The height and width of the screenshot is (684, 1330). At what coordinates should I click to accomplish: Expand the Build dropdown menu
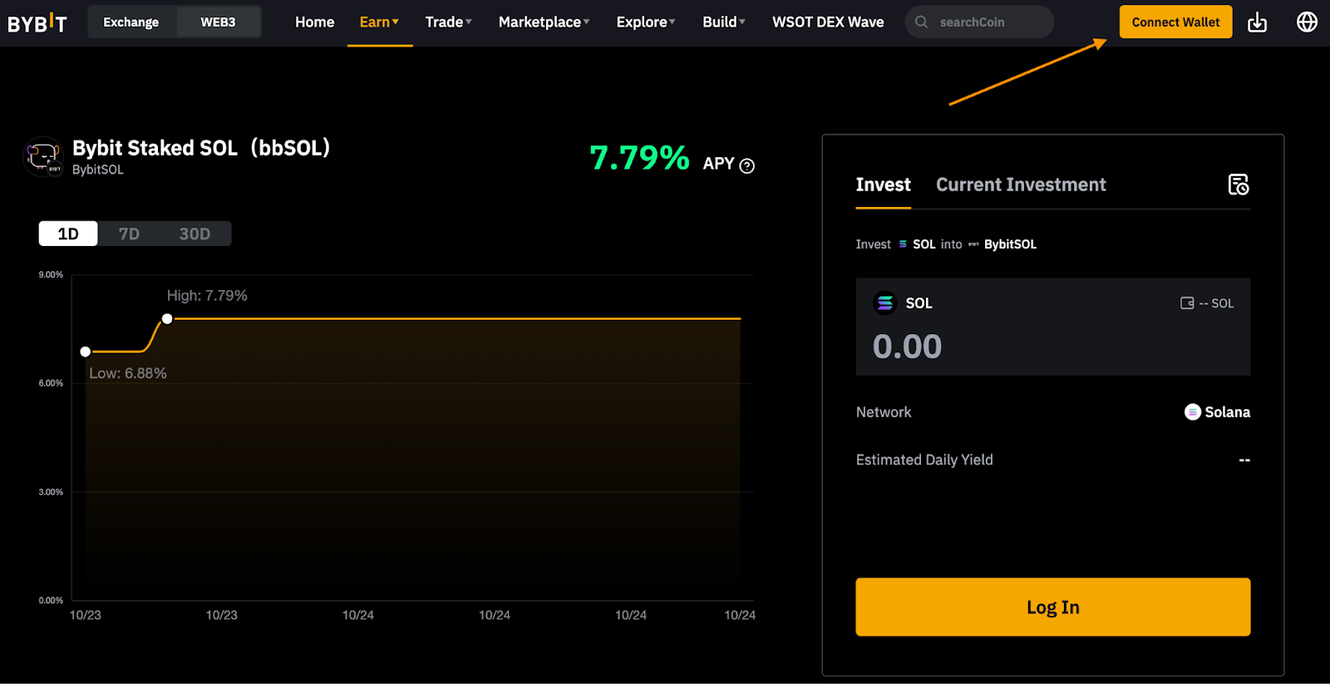pos(724,22)
